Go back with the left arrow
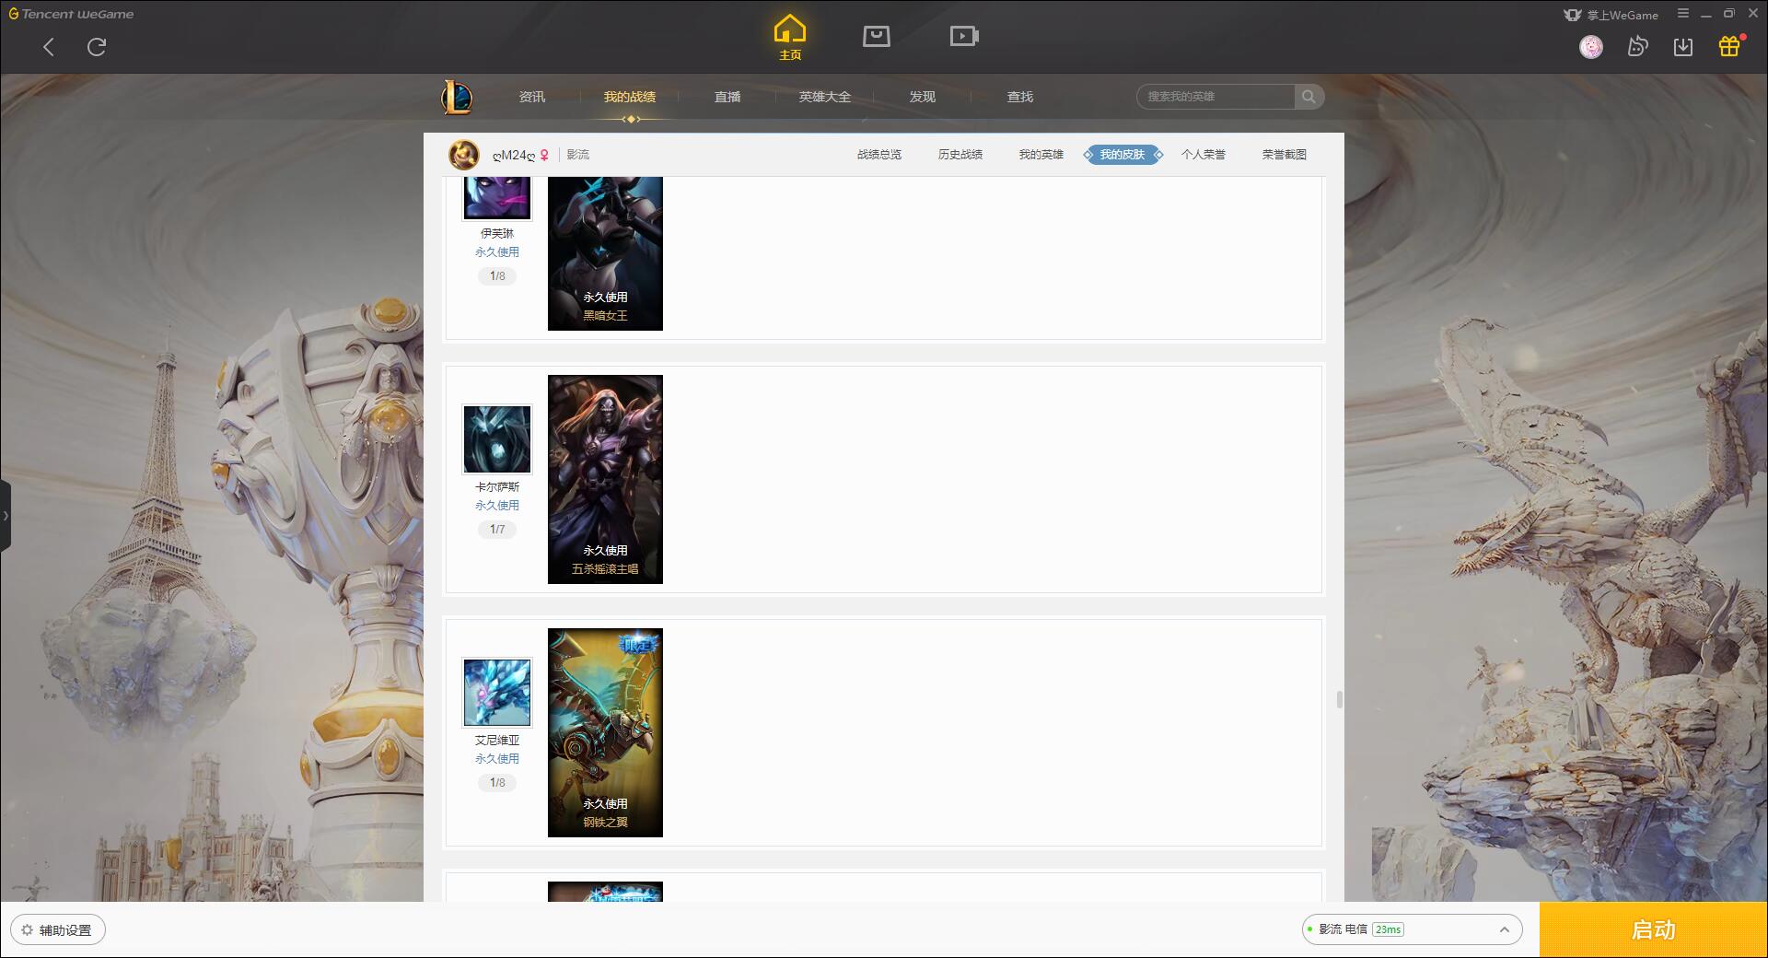1768x958 pixels. tap(49, 47)
